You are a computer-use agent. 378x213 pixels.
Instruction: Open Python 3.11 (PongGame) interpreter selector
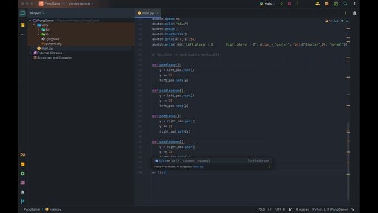pos(330,209)
